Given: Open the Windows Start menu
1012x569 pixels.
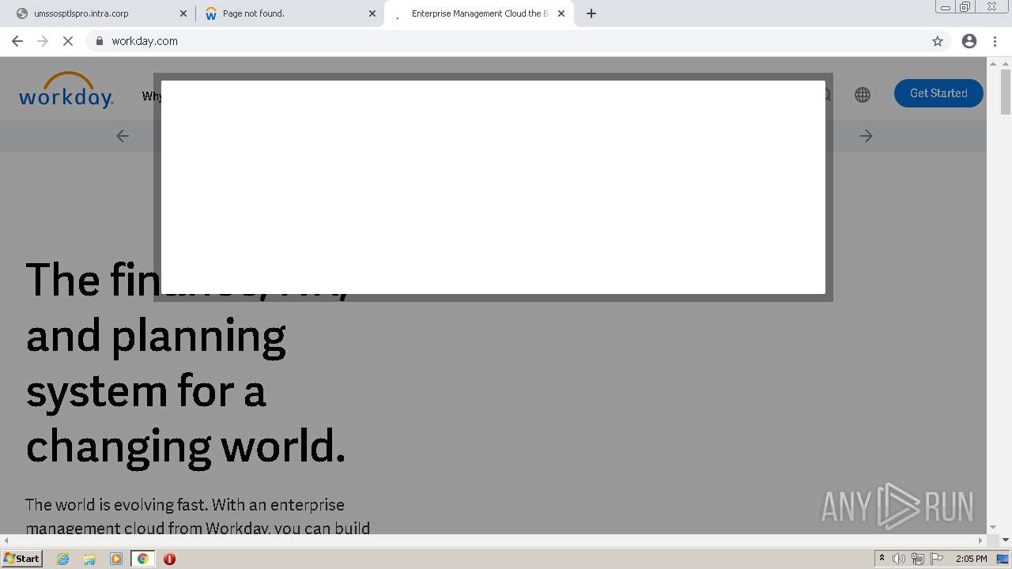Looking at the screenshot, I should 21,559.
